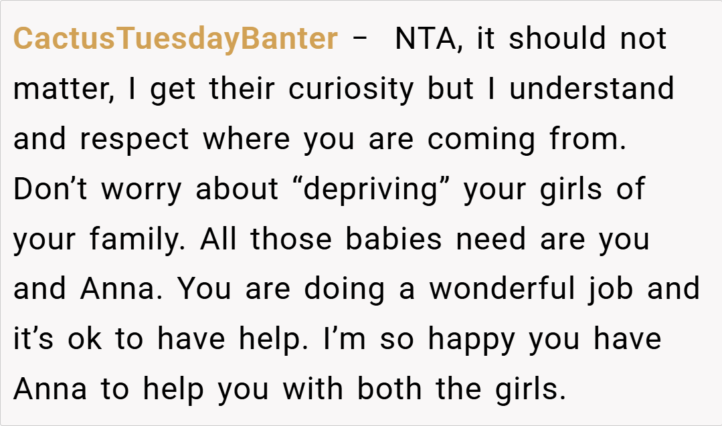This screenshot has height=426, width=722.
Task: Click the word "worry" after Don't
Action: (x=141, y=189)
